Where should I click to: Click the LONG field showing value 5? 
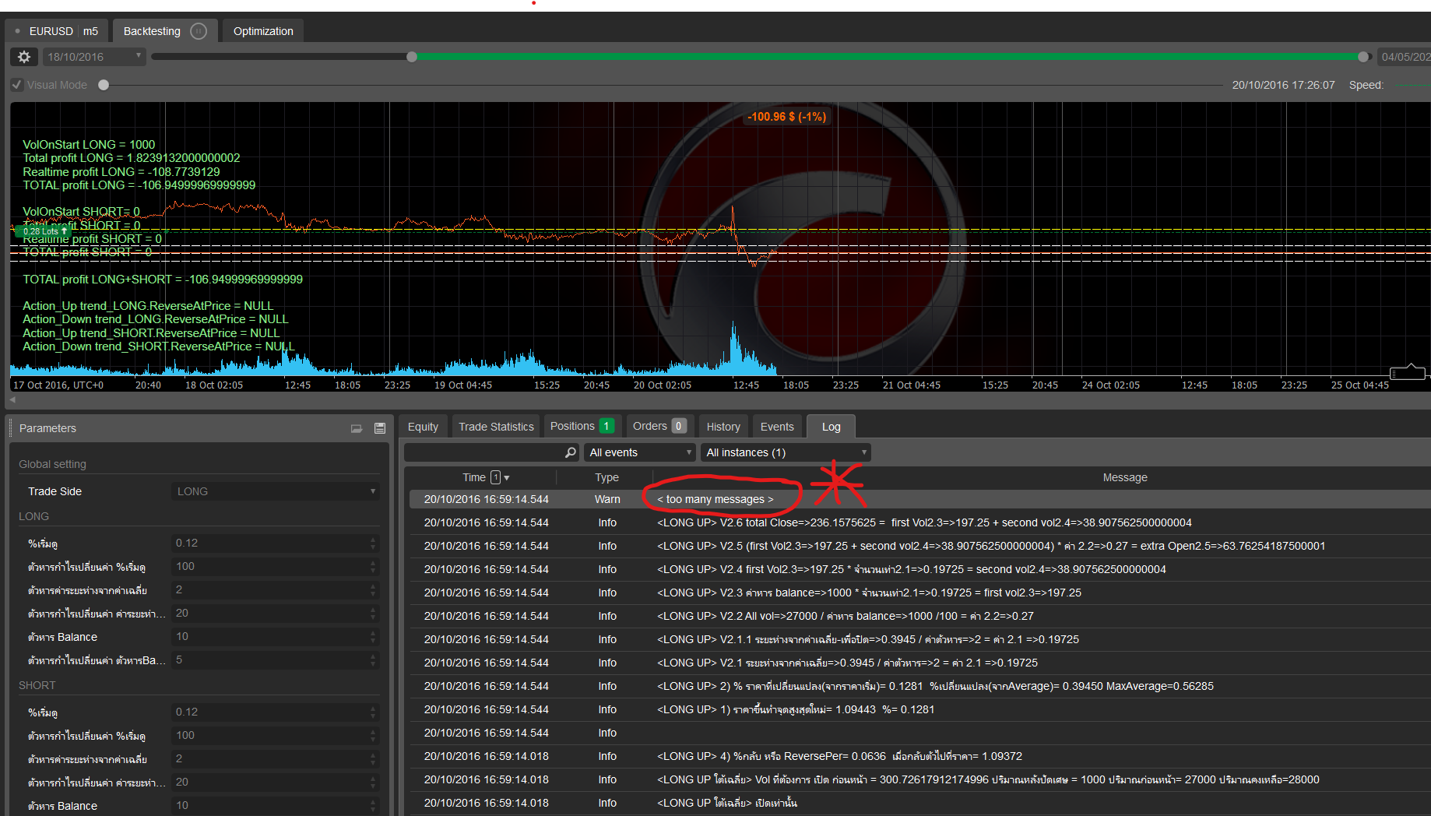[276, 659]
